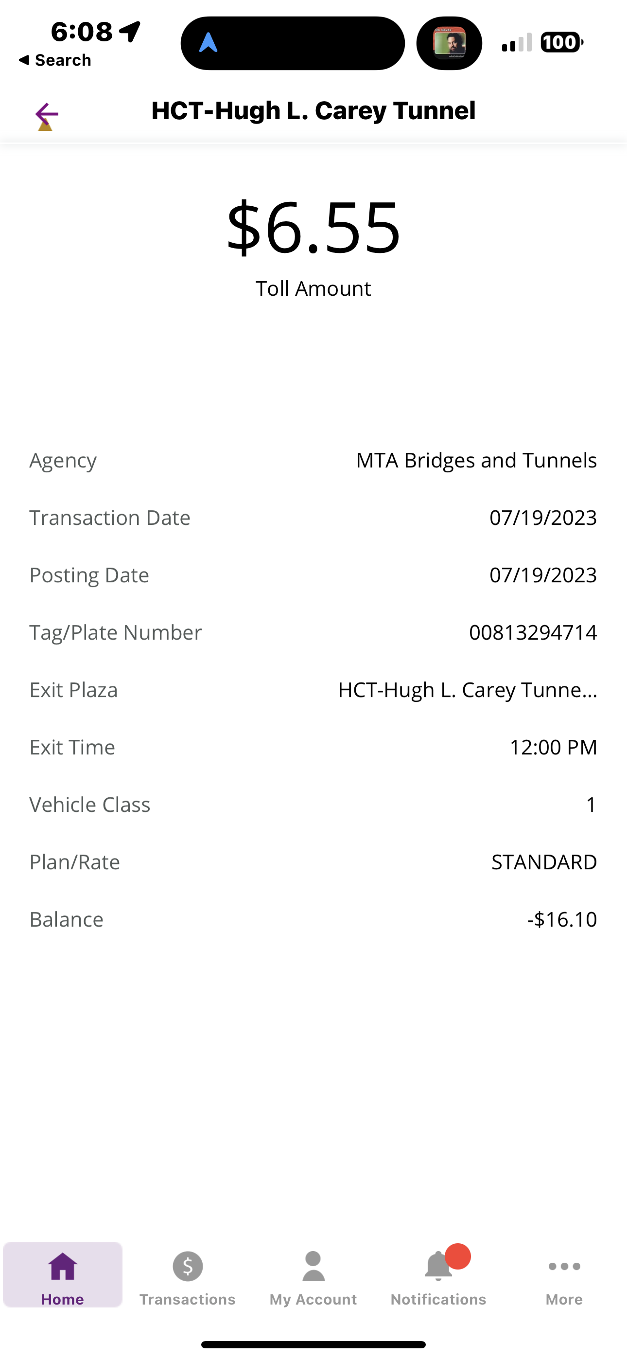Tap the $6.55 toll amount

click(x=313, y=227)
